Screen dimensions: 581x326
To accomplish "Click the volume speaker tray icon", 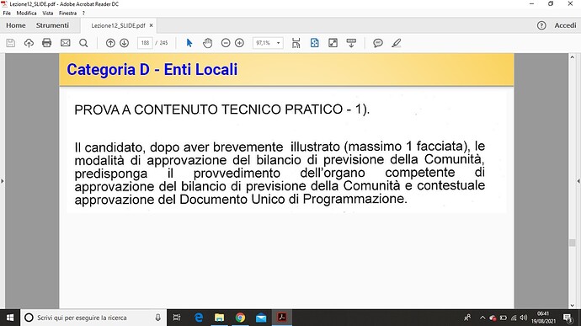I will (x=524, y=318).
